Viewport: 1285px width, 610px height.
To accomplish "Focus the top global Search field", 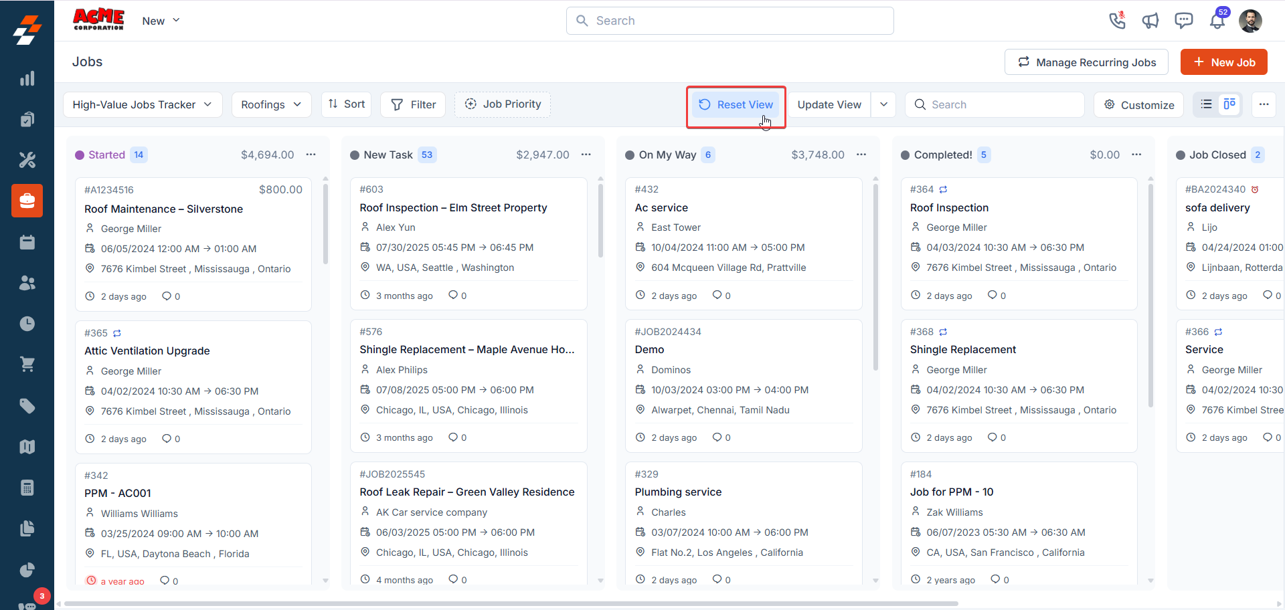I will [x=730, y=21].
